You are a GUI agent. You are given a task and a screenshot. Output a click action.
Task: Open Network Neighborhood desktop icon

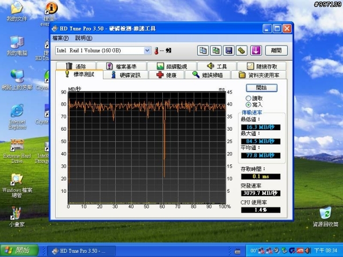tap(17, 80)
